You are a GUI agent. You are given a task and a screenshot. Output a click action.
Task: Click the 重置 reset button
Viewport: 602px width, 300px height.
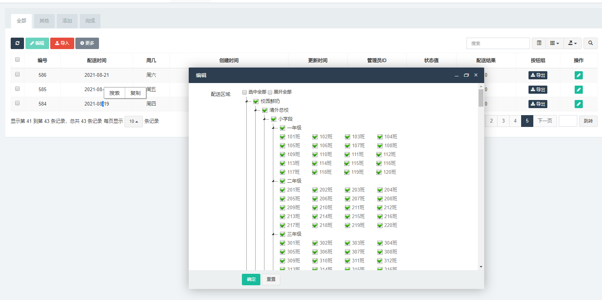(x=271, y=279)
